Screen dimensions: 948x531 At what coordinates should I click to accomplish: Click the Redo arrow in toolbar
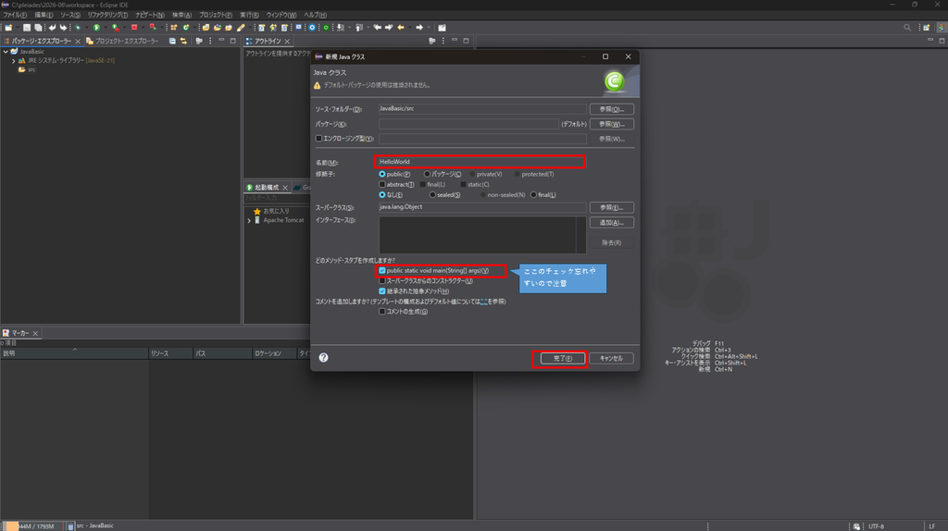pyautogui.click(x=63, y=27)
